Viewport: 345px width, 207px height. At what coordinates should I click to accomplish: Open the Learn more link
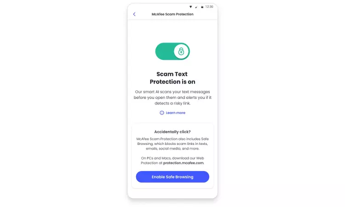click(176, 113)
